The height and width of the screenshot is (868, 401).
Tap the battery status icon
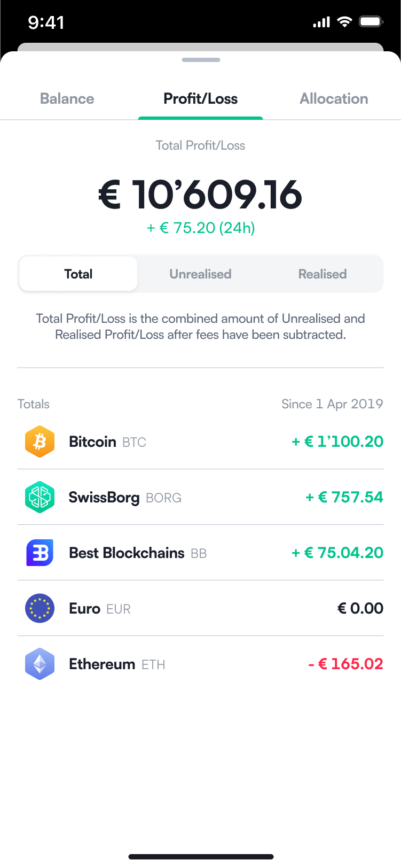click(371, 22)
